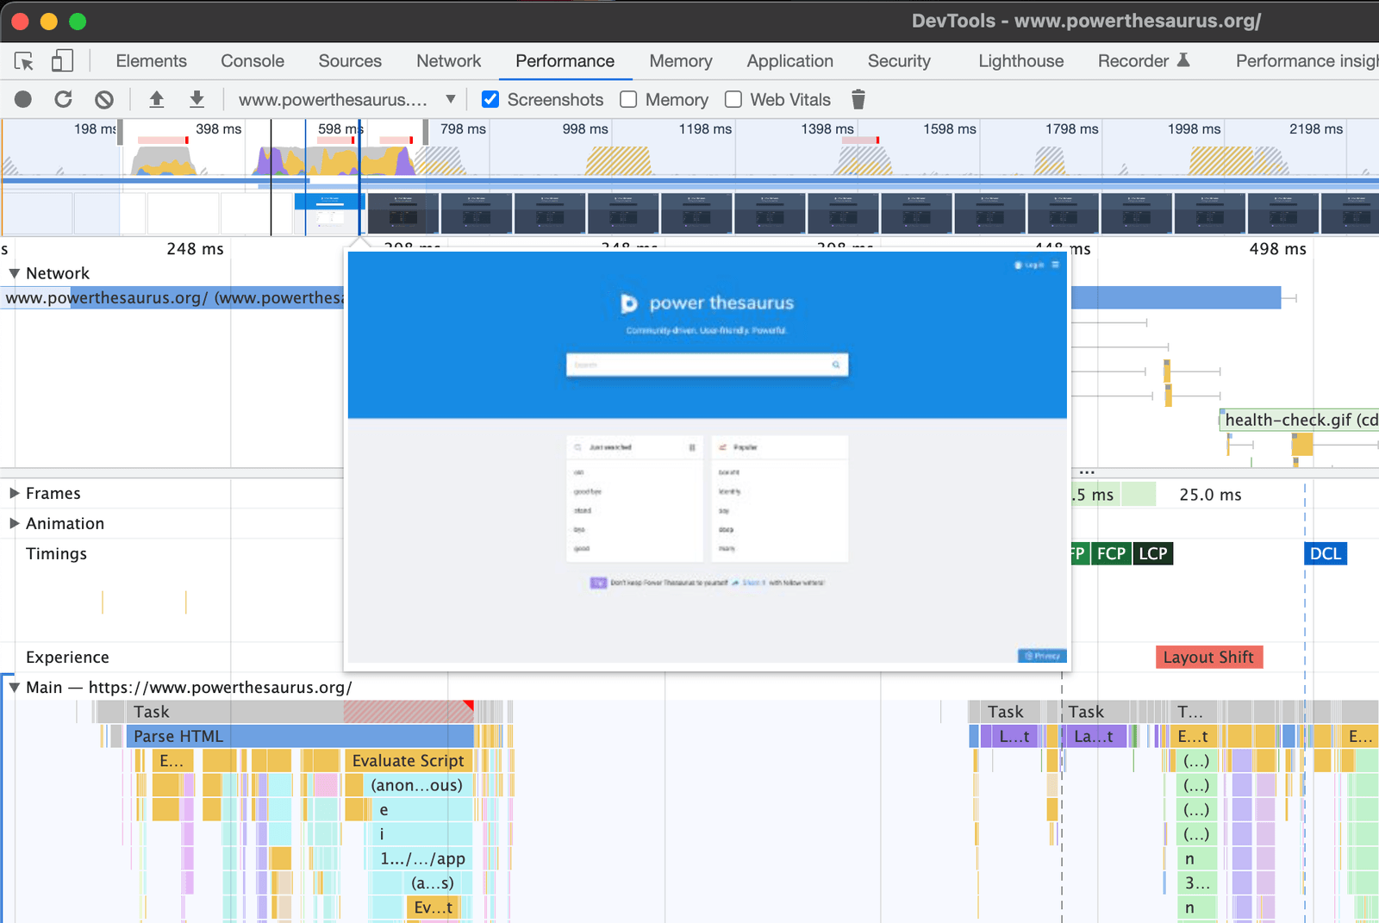This screenshot has height=923, width=1379.
Task: Start recording with the record button
Action: tap(23, 100)
